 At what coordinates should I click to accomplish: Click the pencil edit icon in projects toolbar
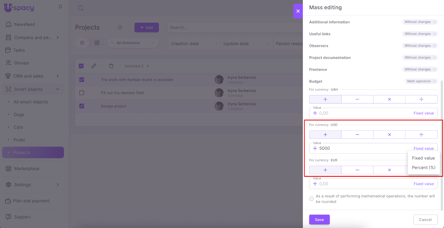pos(94,66)
